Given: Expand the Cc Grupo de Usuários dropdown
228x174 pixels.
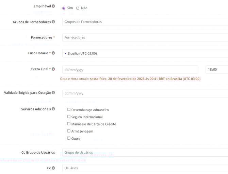Looking at the screenshot, I should (x=145, y=153).
